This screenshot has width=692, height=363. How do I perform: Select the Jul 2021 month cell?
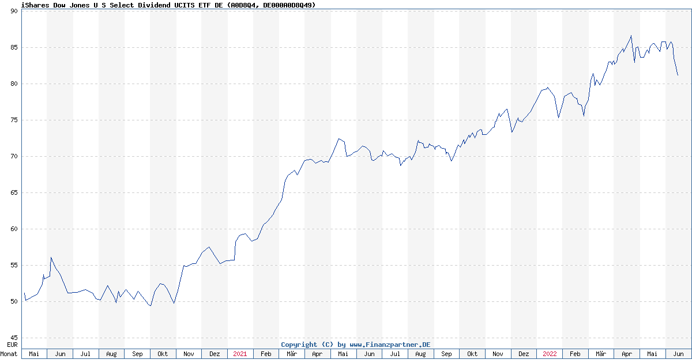point(394,354)
